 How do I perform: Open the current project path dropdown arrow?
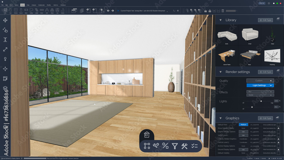click(167, 11)
